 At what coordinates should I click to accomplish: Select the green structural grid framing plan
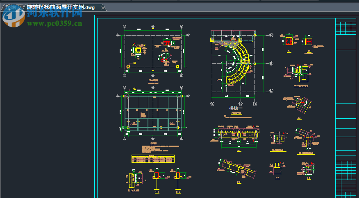[x=152, y=114]
